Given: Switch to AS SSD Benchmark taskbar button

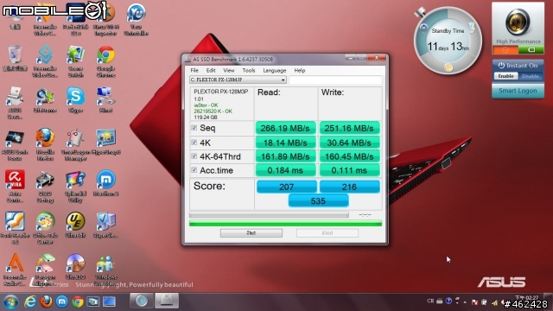Looking at the screenshot, I should (x=167, y=301).
